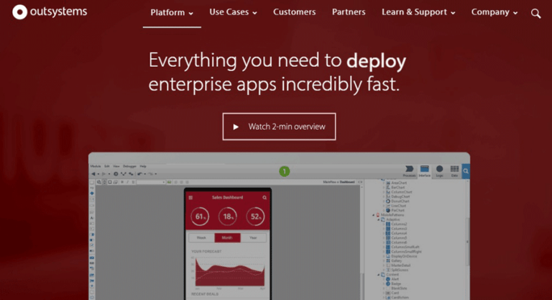Open the View menu in the IDE
552x300 pixels.
click(x=116, y=166)
